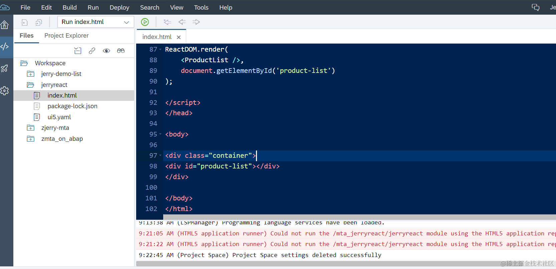Open the Tools menu
Screen dimensions: 556x269
coord(201,7)
